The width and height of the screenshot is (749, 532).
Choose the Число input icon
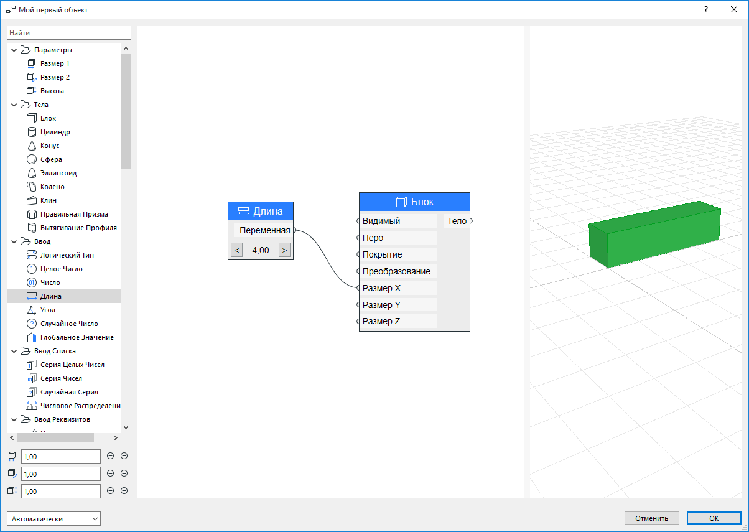[32, 282]
